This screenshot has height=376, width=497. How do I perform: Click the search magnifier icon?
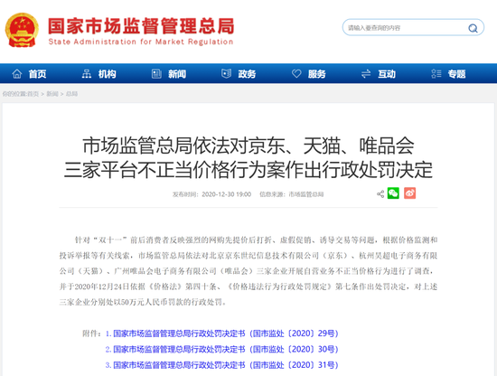(x=473, y=28)
